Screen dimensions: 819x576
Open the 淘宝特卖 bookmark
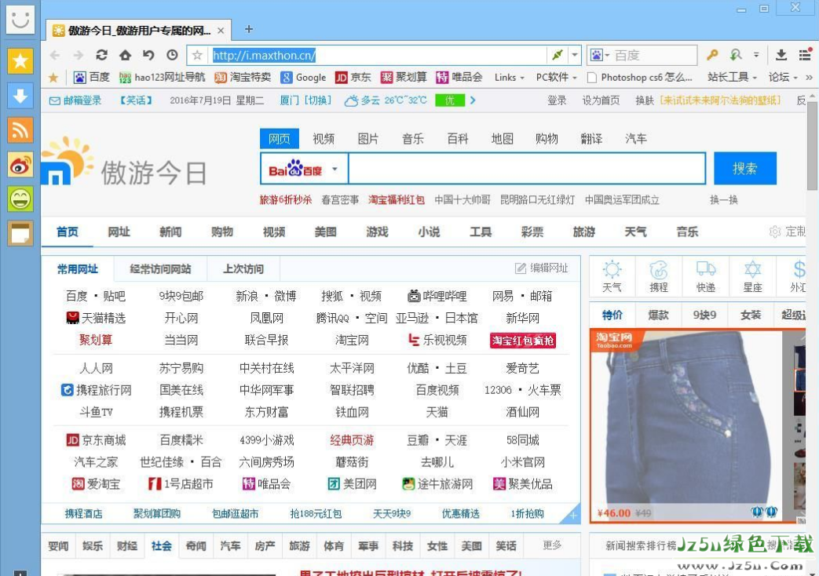[x=243, y=78]
